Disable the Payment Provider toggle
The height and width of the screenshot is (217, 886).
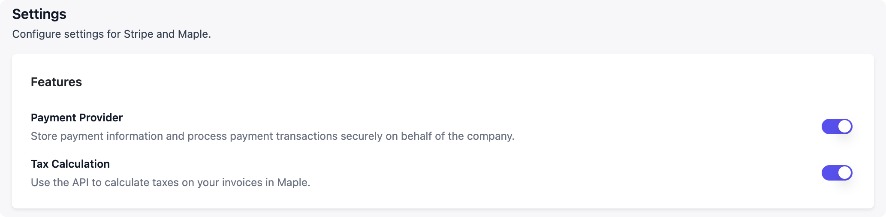[836, 127]
